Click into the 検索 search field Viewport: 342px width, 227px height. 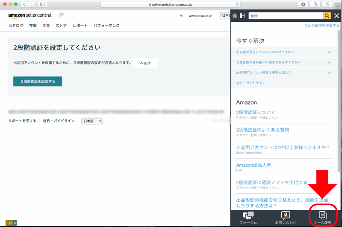285,16
